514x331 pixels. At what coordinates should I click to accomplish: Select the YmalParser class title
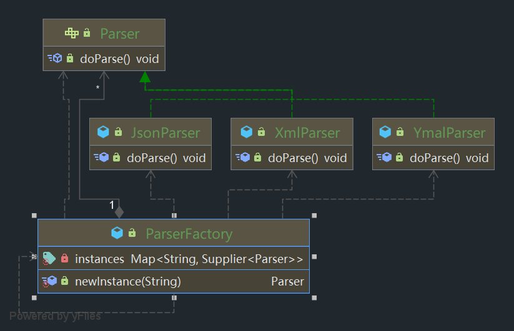coord(448,133)
